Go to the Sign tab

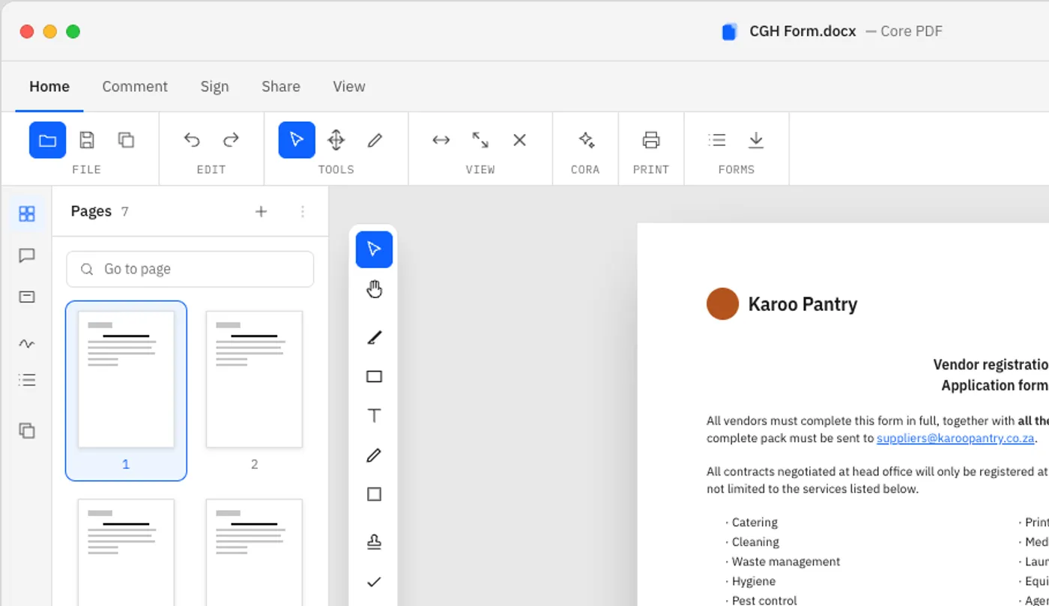(214, 86)
